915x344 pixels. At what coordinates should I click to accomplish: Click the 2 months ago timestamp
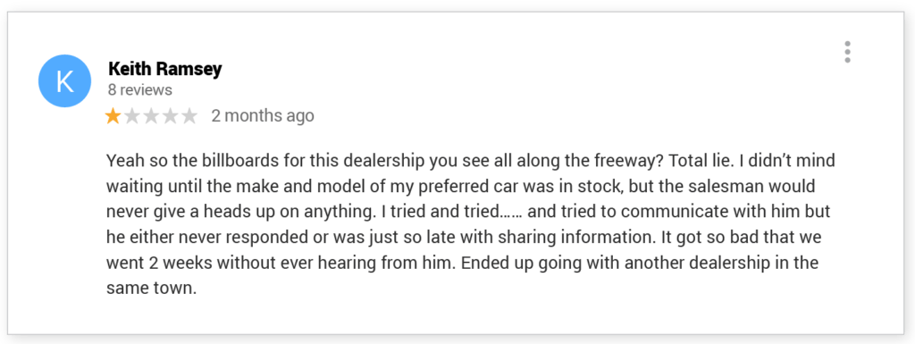tap(263, 116)
